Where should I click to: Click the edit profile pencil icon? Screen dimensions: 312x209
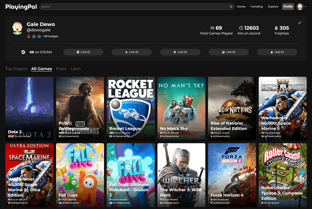coord(300,23)
